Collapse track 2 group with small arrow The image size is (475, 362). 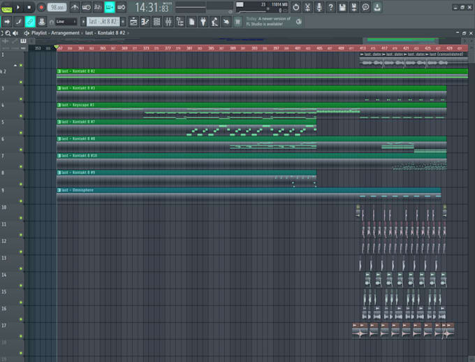[x=15, y=66]
